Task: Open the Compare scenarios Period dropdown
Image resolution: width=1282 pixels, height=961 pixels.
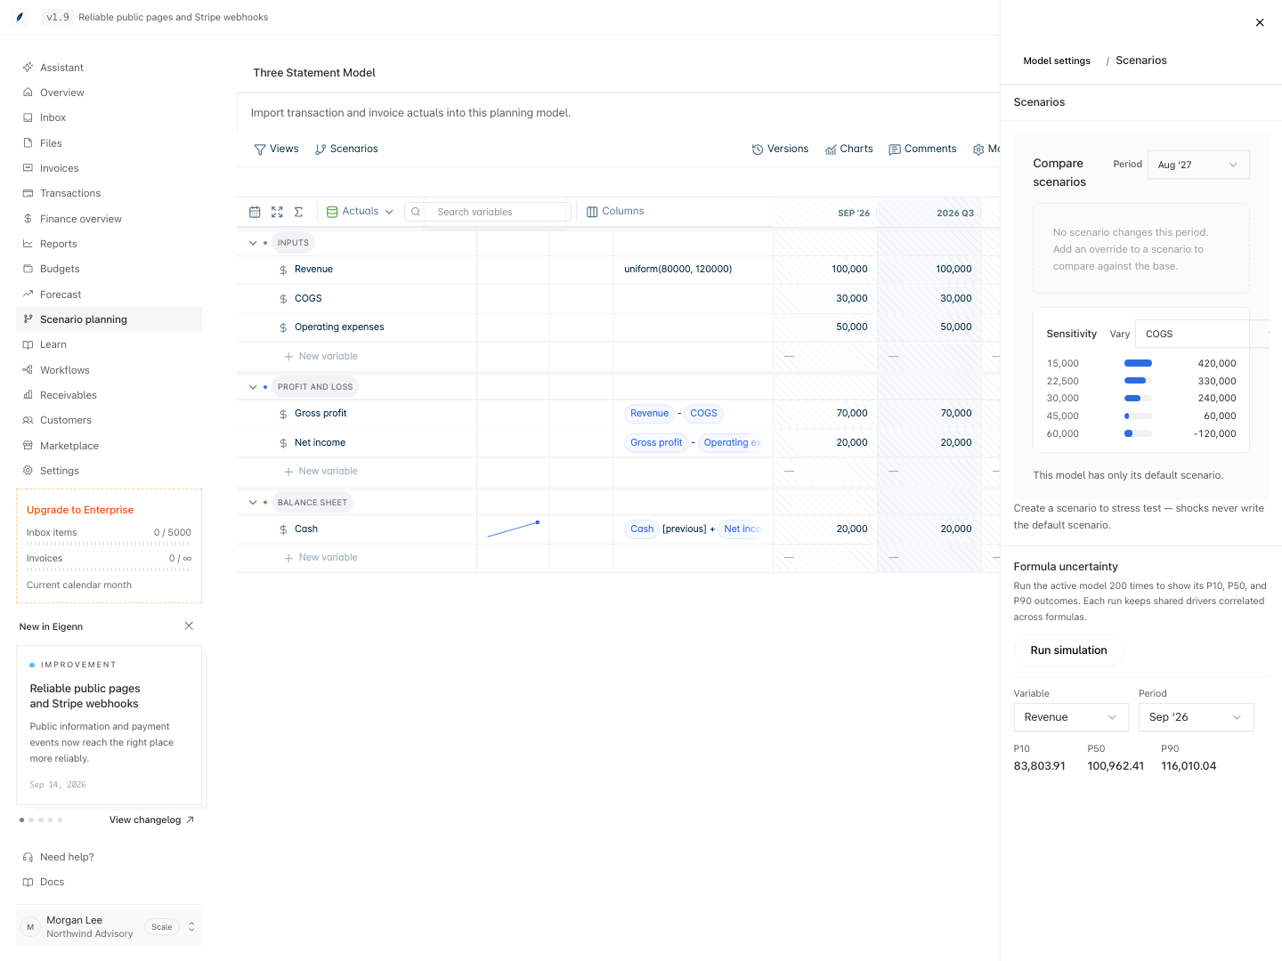Action: click(1198, 165)
